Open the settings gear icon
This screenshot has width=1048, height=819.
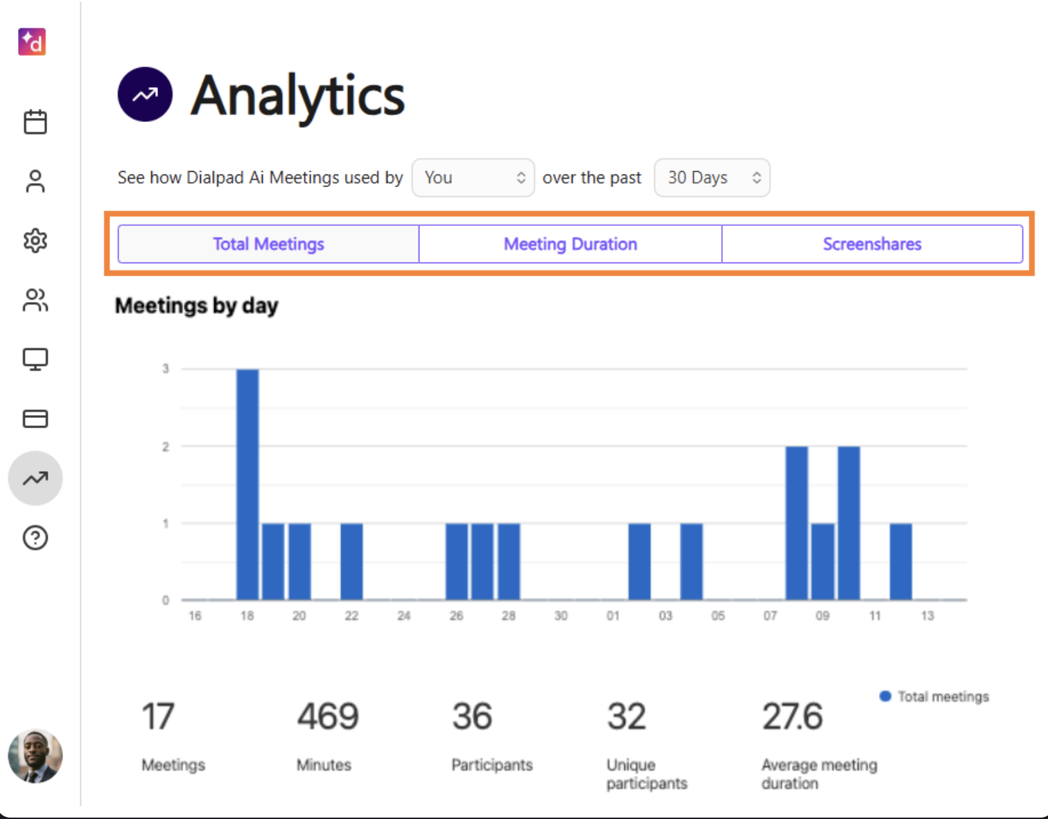click(x=35, y=241)
